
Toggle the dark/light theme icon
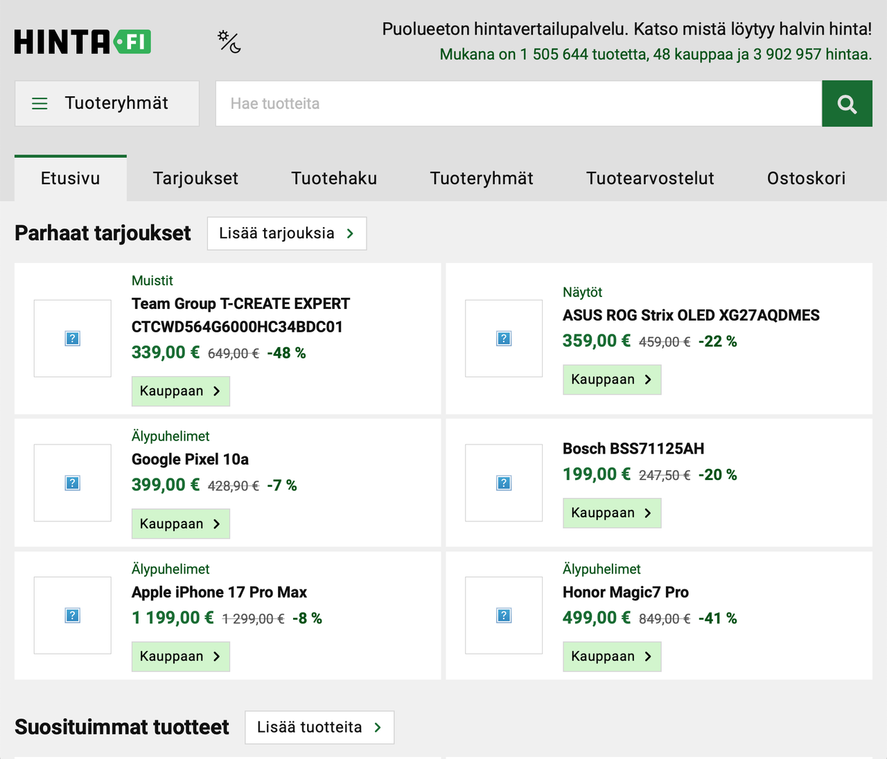[229, 42]
